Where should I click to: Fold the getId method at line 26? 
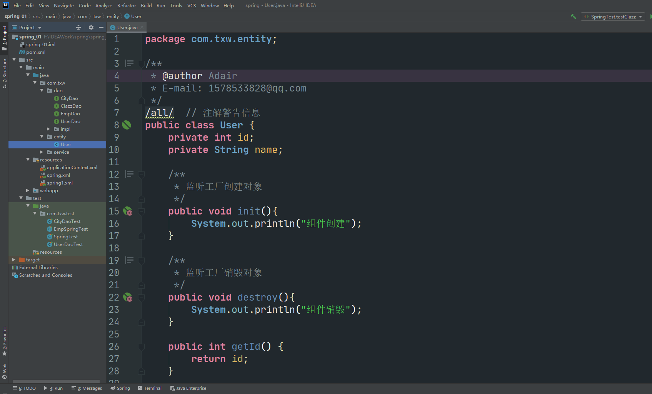point(141,346)
